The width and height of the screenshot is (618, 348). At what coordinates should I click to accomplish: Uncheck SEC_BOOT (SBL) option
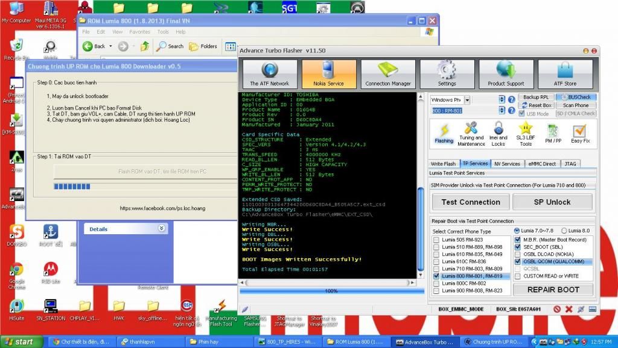tap(517, 247)
